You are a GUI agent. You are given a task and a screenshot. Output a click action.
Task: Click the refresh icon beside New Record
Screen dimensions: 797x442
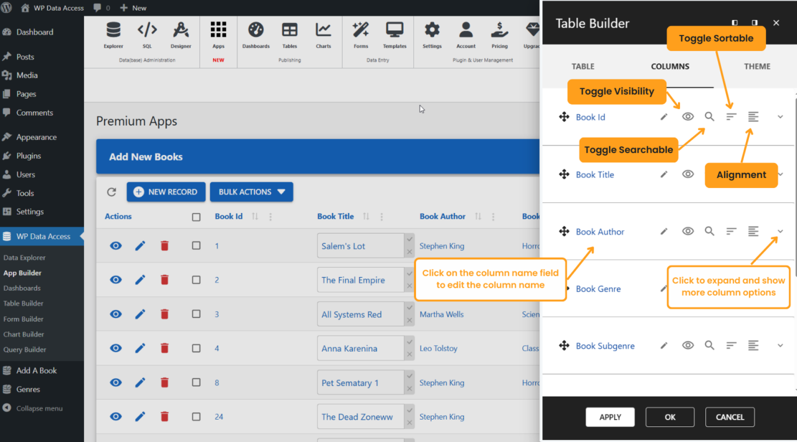(x=111, y=192)
